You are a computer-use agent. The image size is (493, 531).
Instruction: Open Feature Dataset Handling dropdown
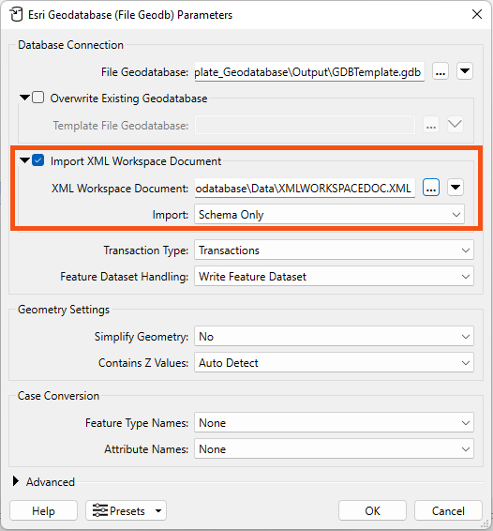(334, 277)
